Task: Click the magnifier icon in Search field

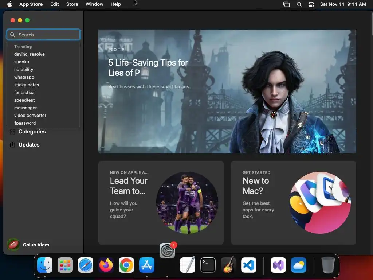Action: point(12,35)
